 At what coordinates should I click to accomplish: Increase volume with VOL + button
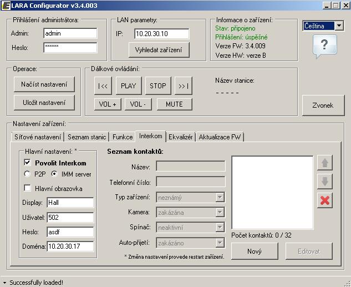108,104
